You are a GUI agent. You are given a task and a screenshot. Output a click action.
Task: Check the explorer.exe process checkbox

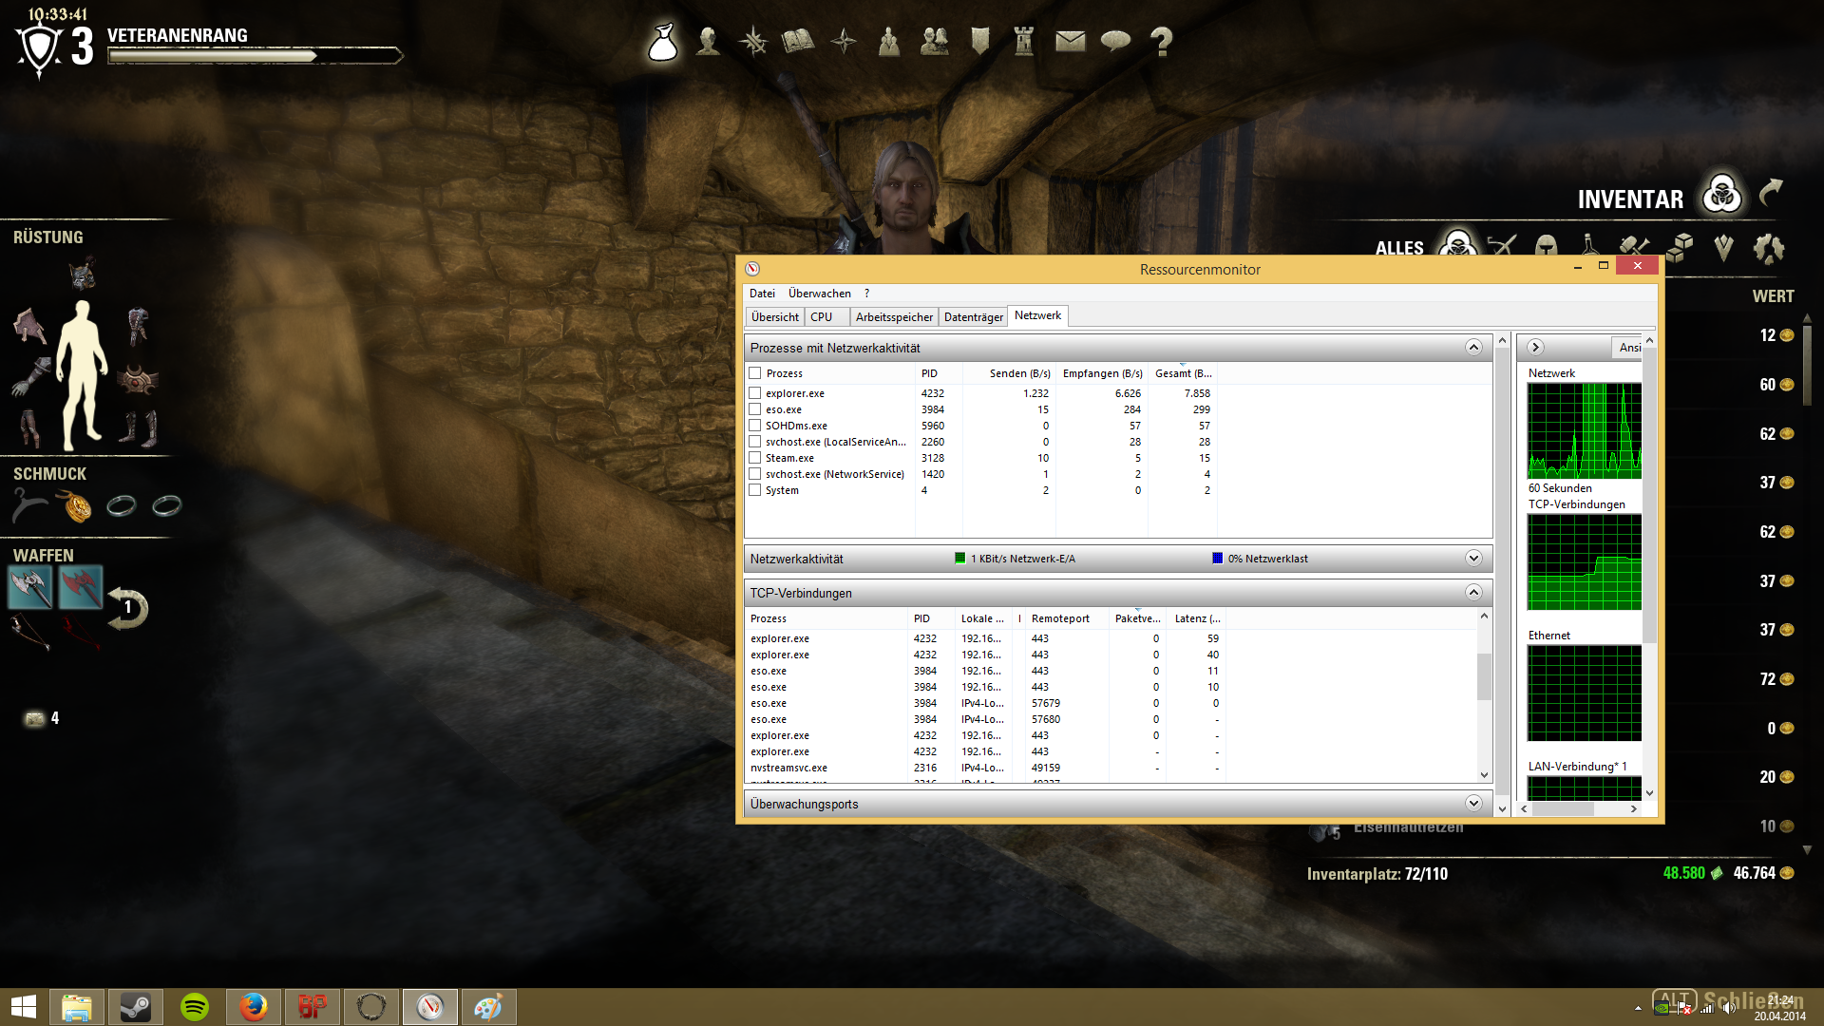[755, 393]
